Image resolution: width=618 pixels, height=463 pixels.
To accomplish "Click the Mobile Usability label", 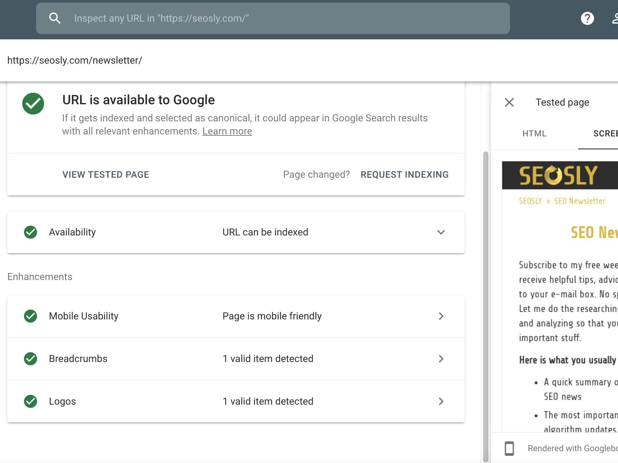I will tap(84, 316).
